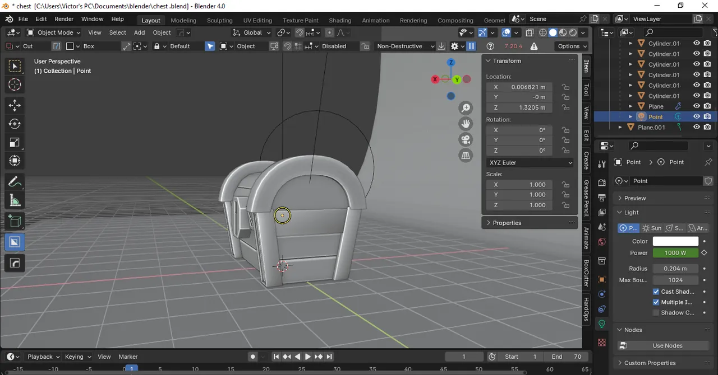Hide Plane.001 in the outliner
Screen dimensions: 718x375
click(x=697, y=127)
